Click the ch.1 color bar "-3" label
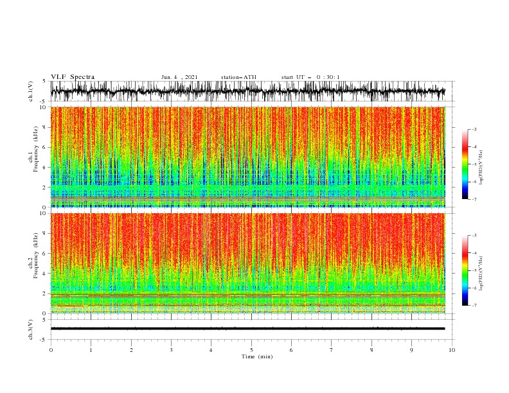This screenshot has width=509, height=393. click(x=474, y=129)
